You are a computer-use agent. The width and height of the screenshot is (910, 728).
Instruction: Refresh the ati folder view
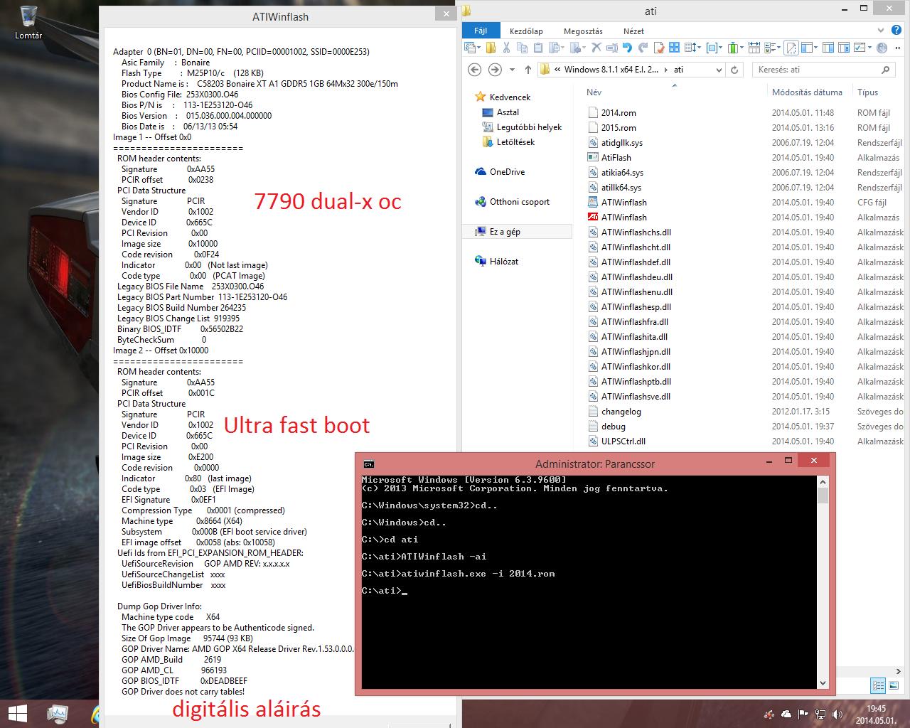pyautogui.click(x=735, y=70)
